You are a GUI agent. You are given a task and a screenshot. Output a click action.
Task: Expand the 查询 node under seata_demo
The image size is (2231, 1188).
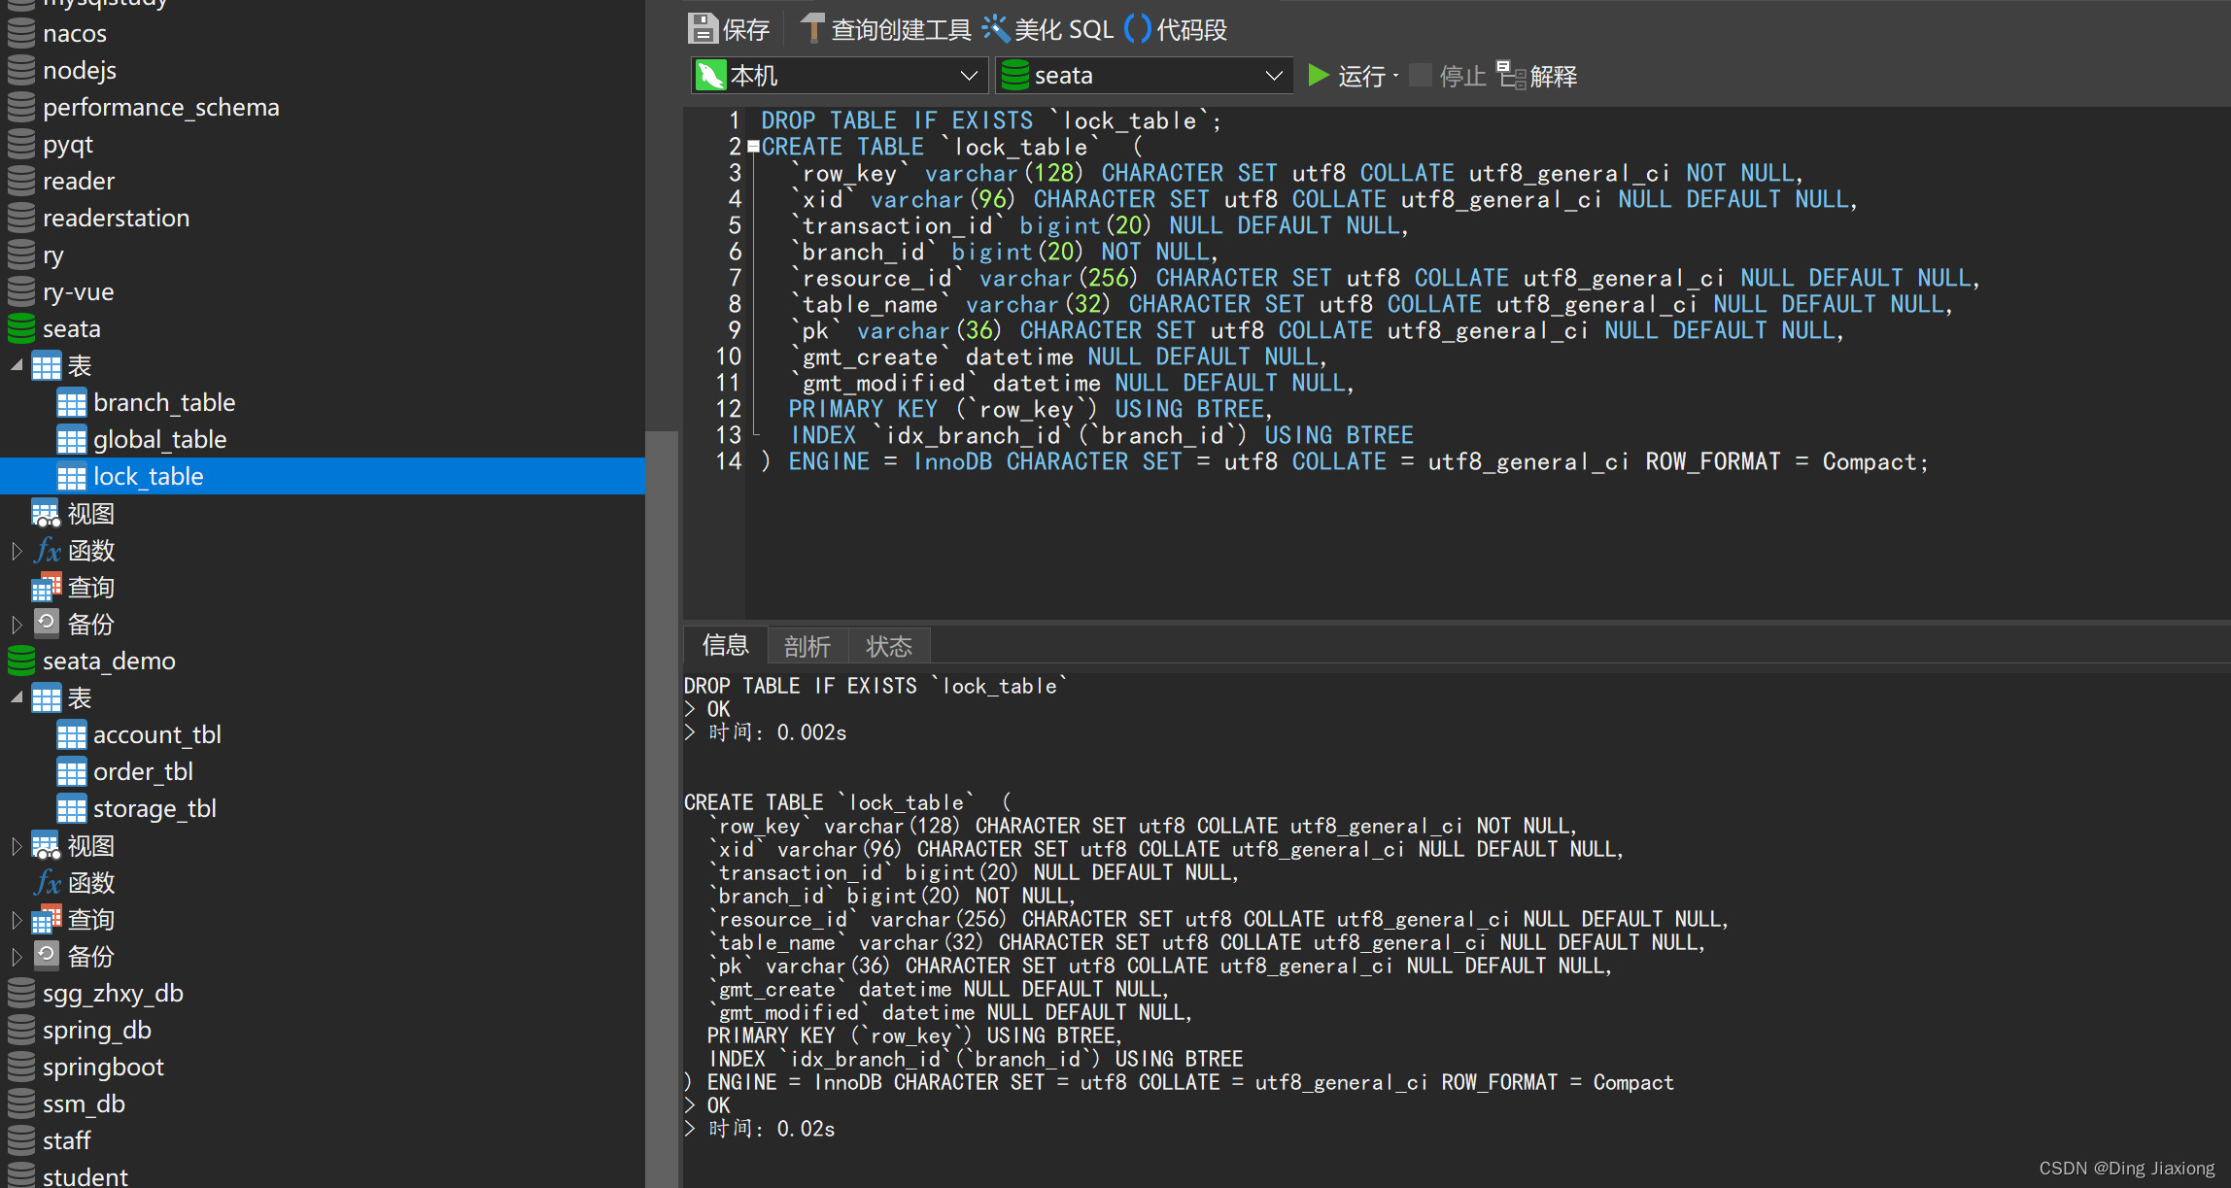pyautogui.click(x=17, y=920)
